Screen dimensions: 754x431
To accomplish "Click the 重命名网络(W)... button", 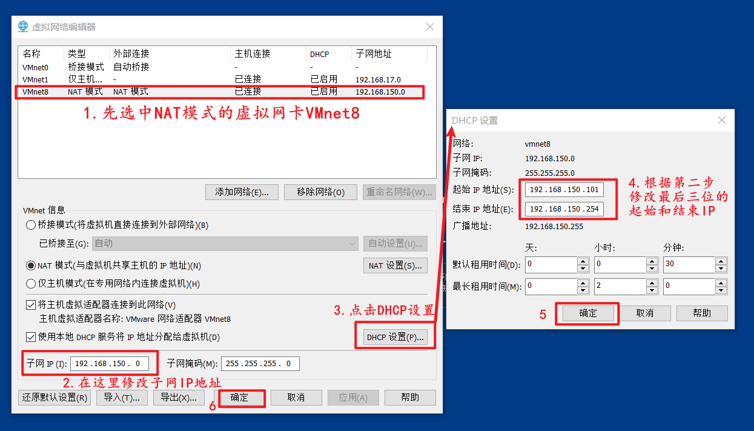I will coord(399,192).
